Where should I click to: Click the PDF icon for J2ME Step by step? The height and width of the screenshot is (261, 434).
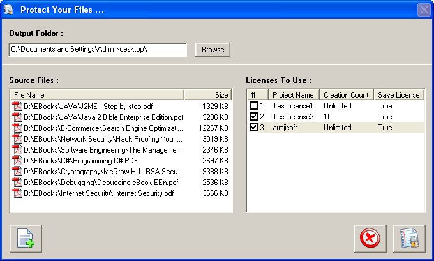(17, 106)
